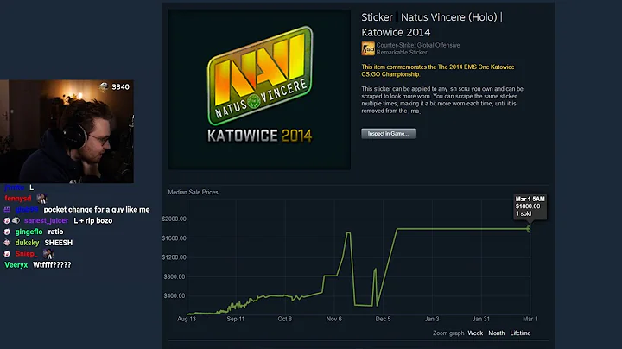Click the emote next to Sniep_
The width and height of the screenshot is (622, 349).
pyautogui.click(x=48, y=254)
